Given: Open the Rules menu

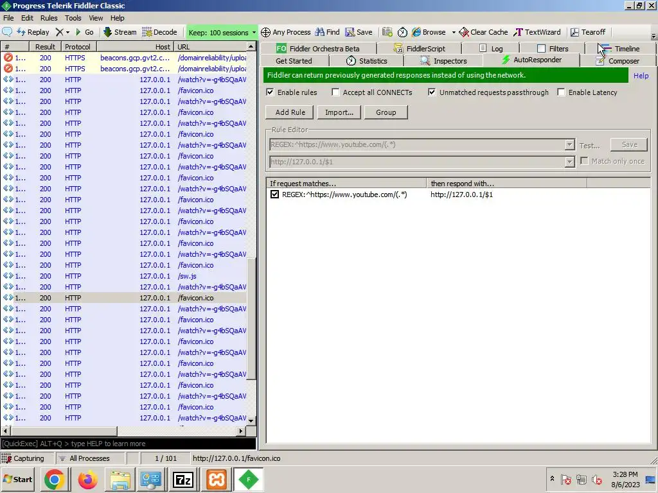Looking at the screenshot, I should click(49, 18).
